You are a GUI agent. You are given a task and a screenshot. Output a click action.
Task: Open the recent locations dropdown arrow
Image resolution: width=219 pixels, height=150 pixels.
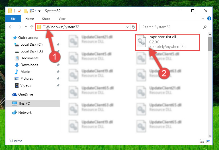(26, 27)
